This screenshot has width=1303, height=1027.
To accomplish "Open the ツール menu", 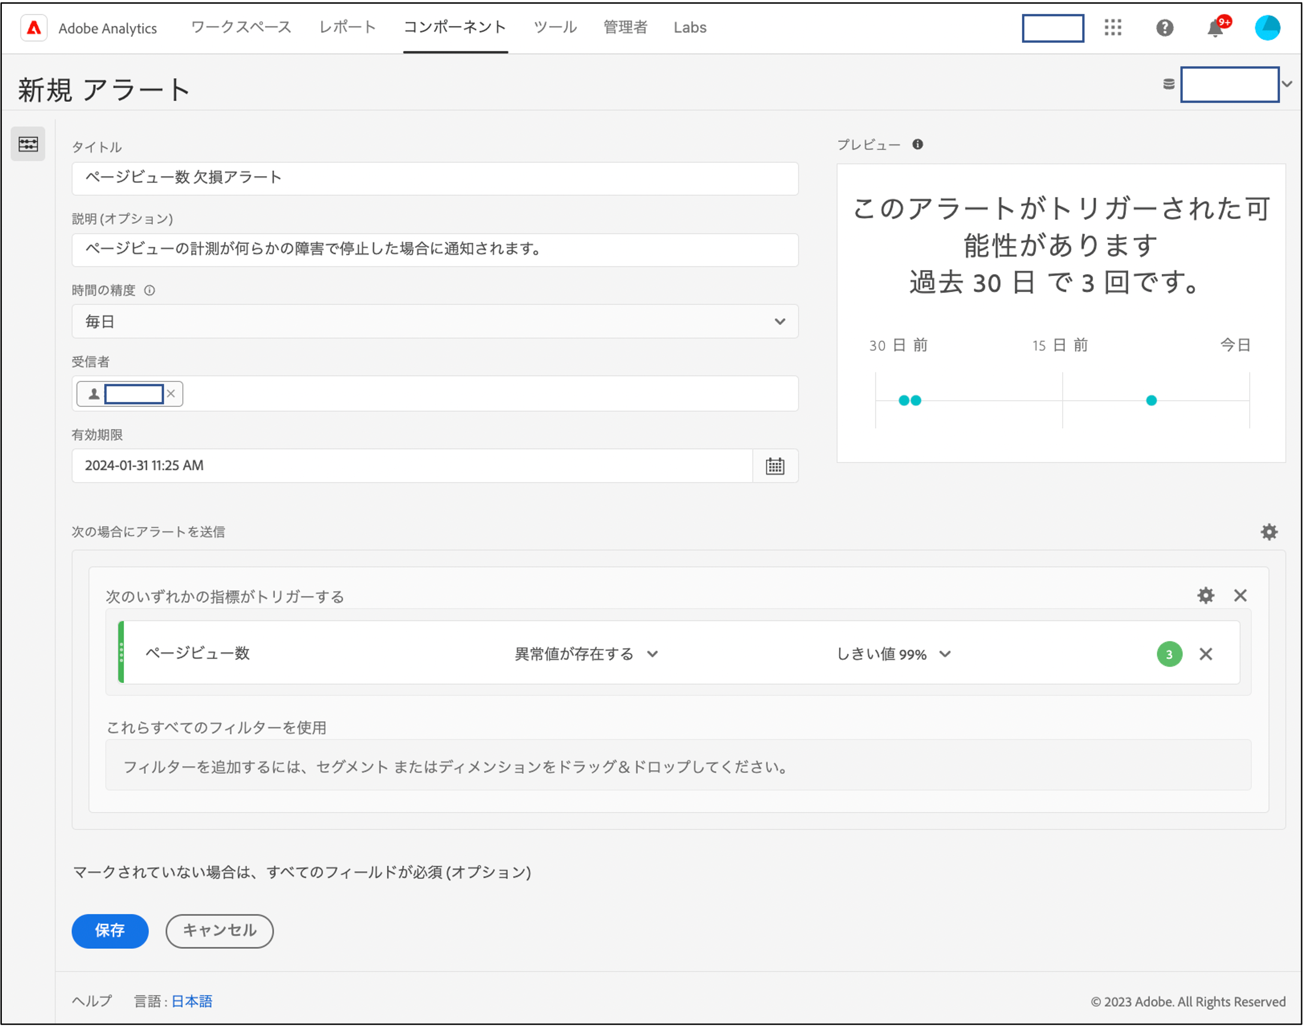I will coord(556,28).
